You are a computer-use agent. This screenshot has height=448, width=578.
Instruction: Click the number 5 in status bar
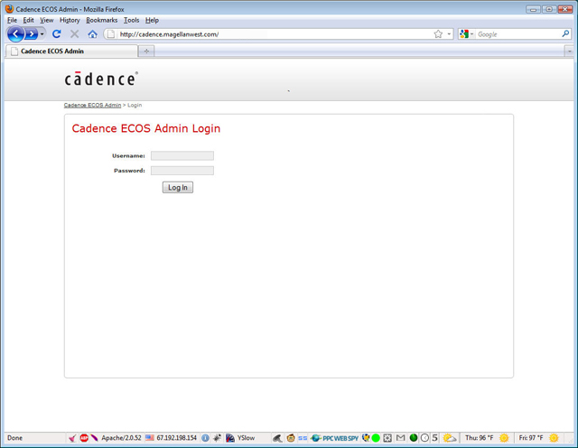[x=435, y=438]
